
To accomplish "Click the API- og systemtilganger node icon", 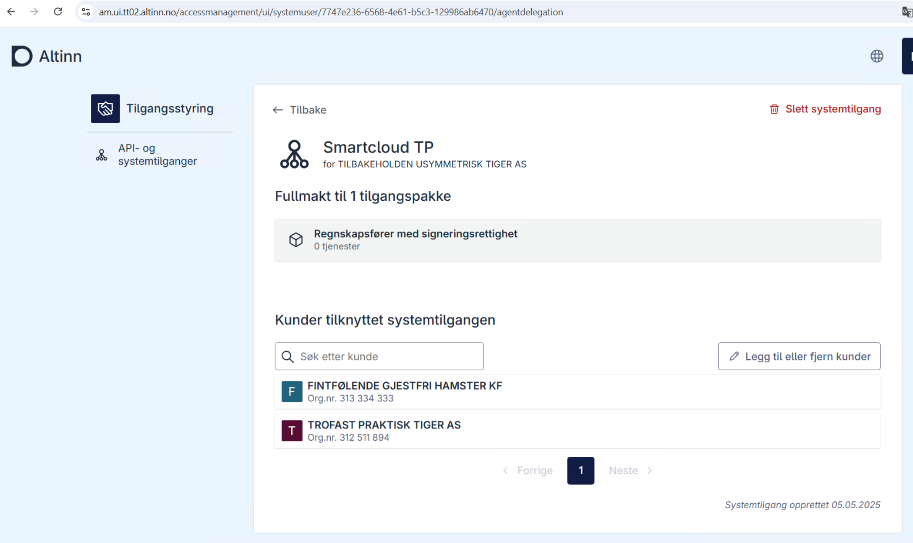I will 101,155.
